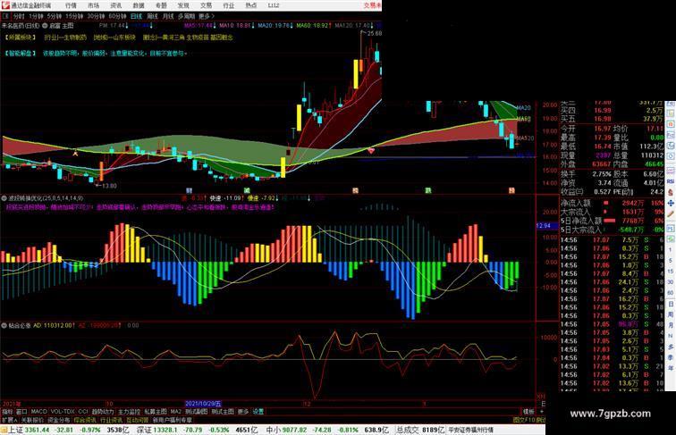Select 年 period in right sidebar

(x=671, y=368)
